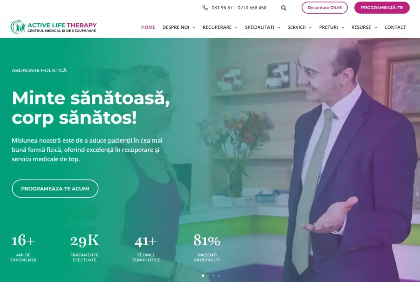Open the Contact menu item
420x282 pixels.
tap(395, 27)
